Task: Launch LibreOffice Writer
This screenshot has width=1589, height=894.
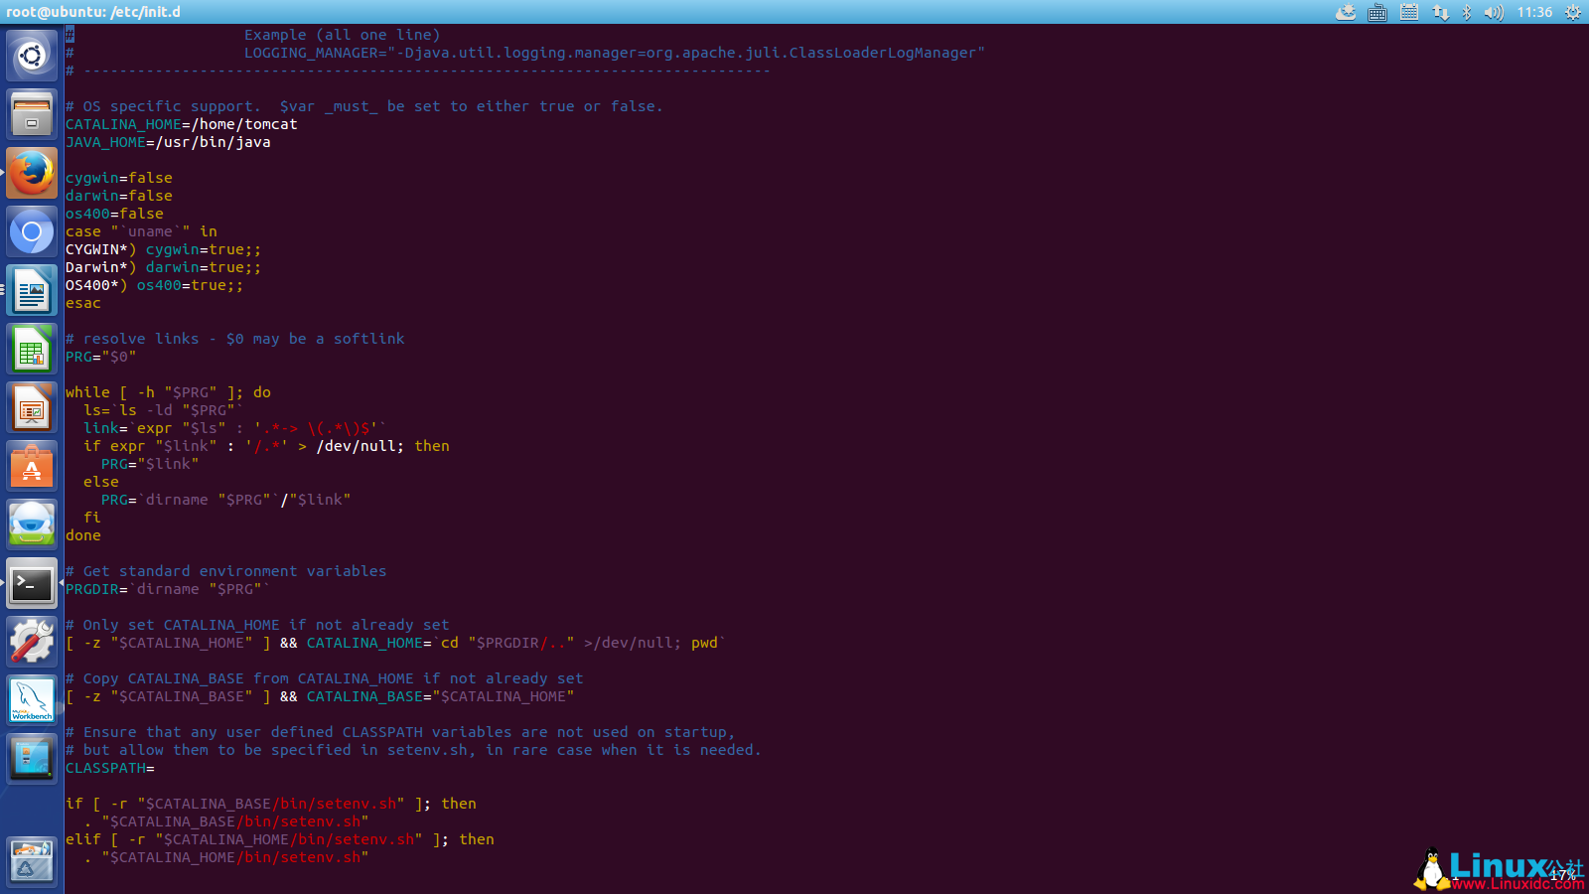Action: click(32, 291)
